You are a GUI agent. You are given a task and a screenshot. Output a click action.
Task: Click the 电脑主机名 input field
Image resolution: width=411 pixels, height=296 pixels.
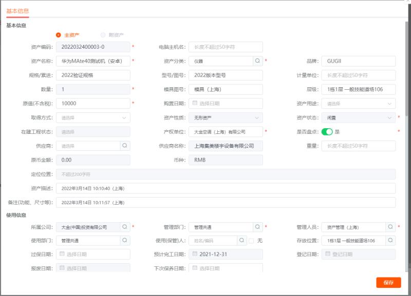[x=226, y=47]
